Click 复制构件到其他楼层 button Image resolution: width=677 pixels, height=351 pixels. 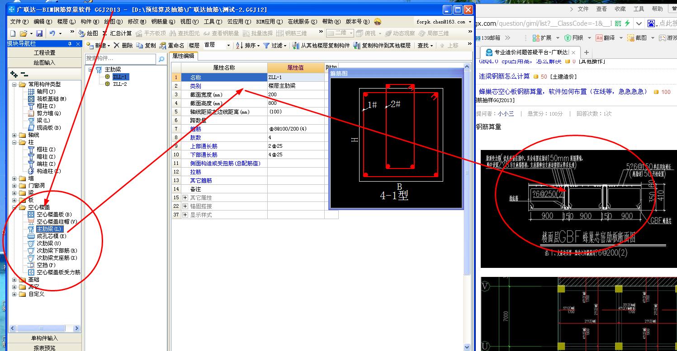[382, 46]
